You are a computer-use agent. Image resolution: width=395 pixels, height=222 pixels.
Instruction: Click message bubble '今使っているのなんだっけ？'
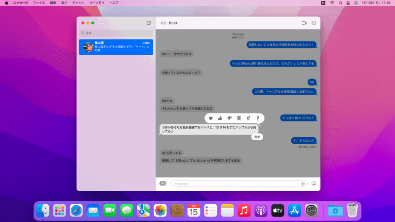pyautogui.click(x=181, y=73)
